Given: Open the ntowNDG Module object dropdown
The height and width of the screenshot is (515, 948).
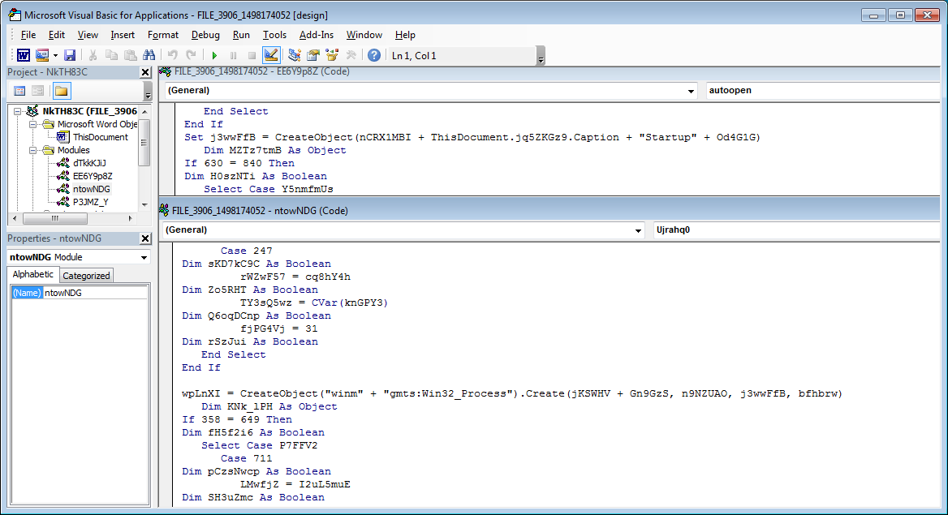Looking at the screenshot, I should click(144, 258).
